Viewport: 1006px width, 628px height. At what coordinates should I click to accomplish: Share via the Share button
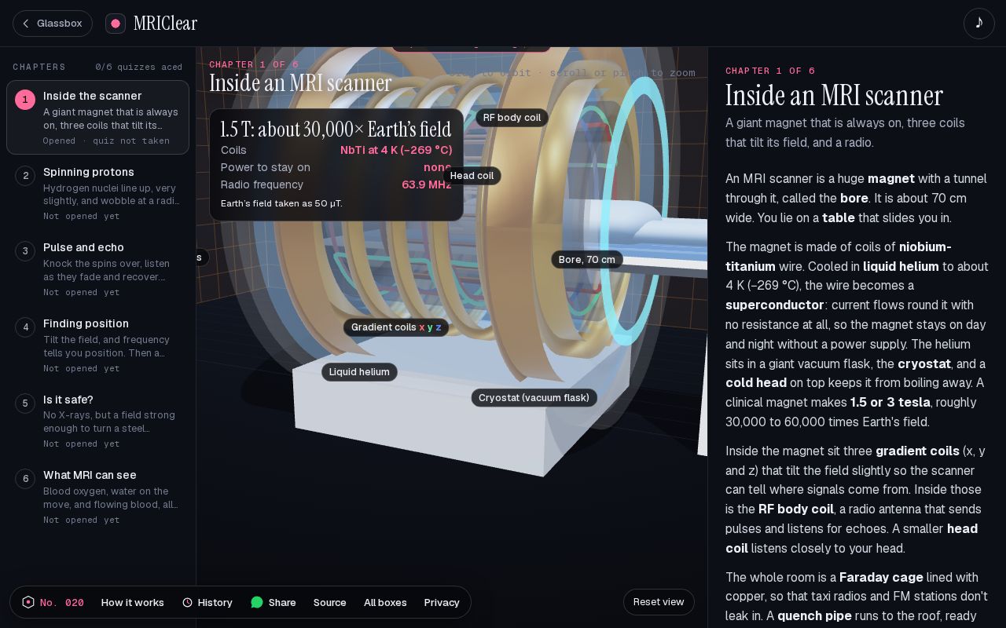tap(274, 602)
